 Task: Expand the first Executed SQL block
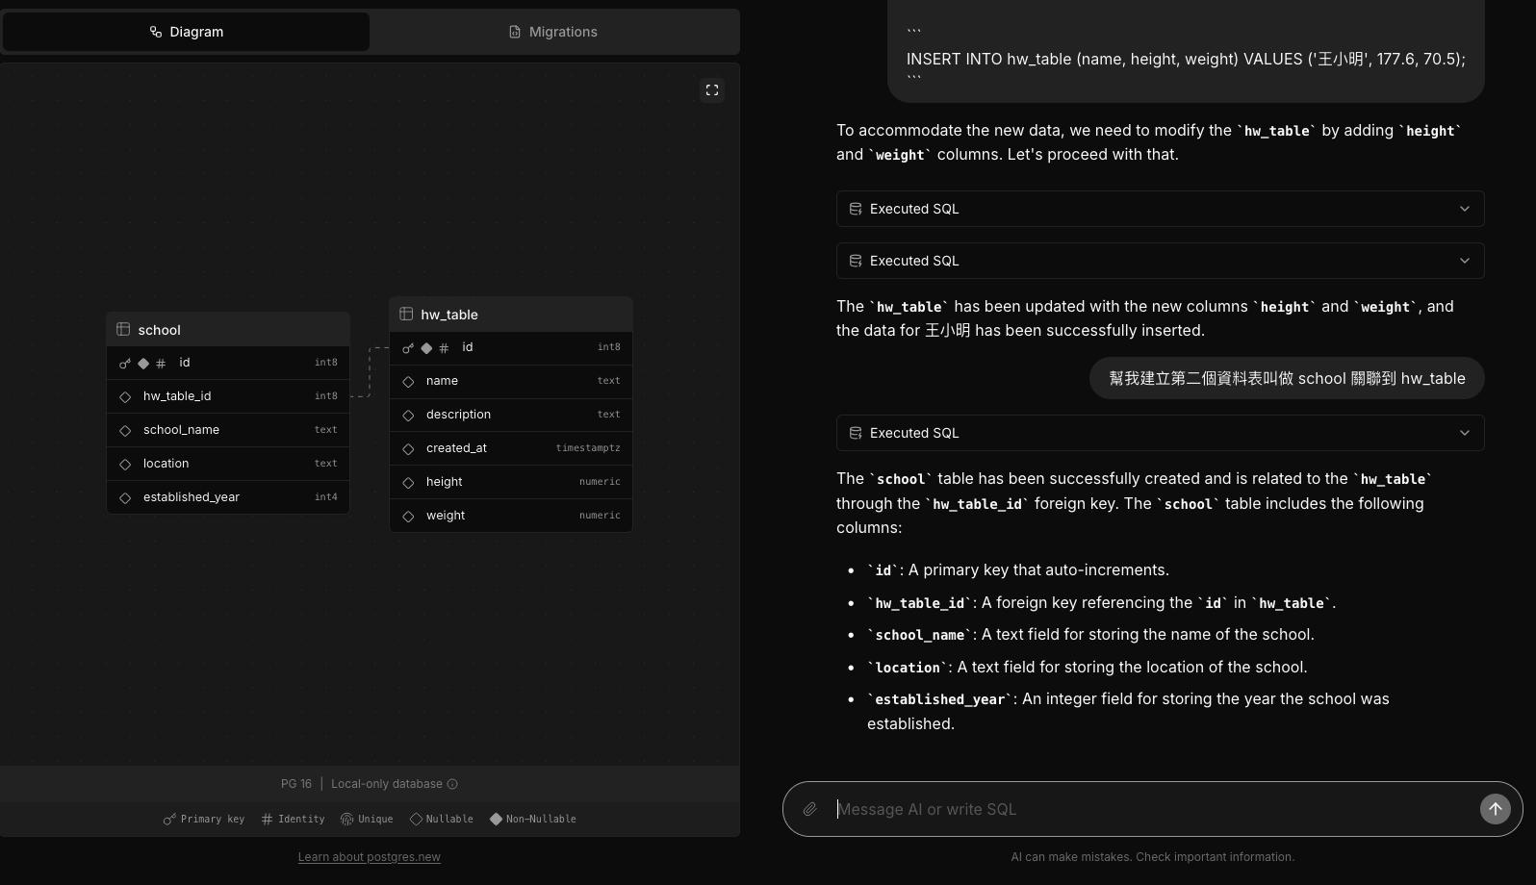(1161, 209)
